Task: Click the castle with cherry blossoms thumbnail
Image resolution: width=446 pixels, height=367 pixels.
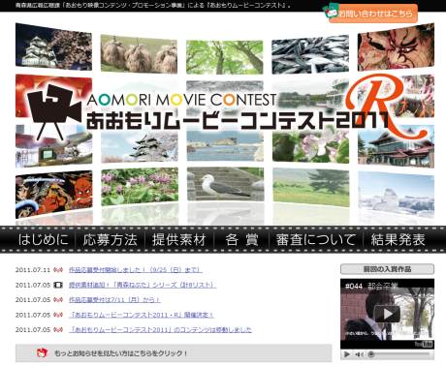Action: [140, 146]
